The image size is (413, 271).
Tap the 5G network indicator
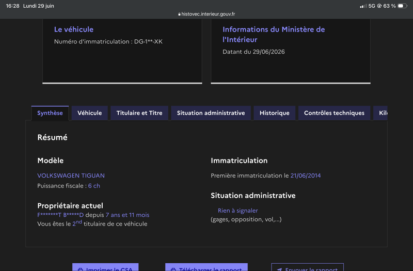(x=372, y=6)
